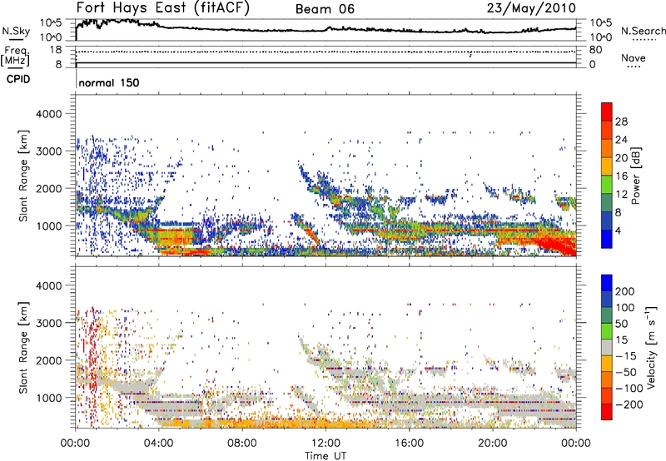Click the "08:00" time tick label
Image resolution: width=666 pixels, height=461 pixels.
click(x=242, y=444)
